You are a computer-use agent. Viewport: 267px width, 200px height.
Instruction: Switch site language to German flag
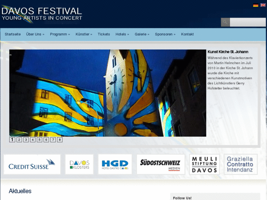[255, 5]
